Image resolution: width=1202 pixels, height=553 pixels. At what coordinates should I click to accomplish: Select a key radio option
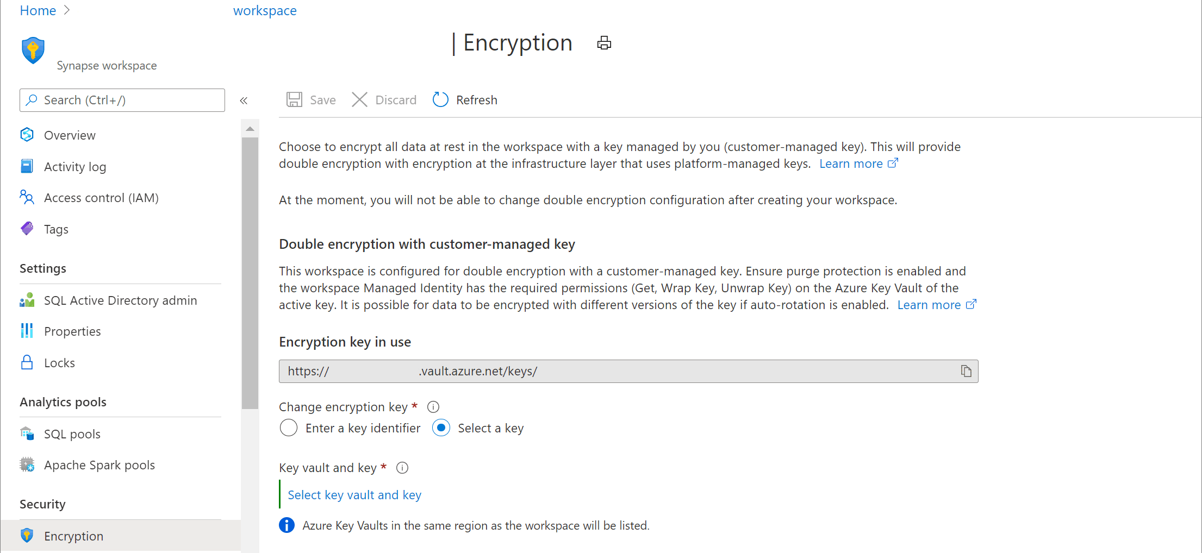(441, 428)
